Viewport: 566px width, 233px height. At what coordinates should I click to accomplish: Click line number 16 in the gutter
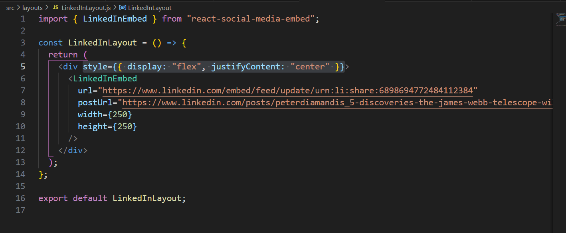(20, 198)
